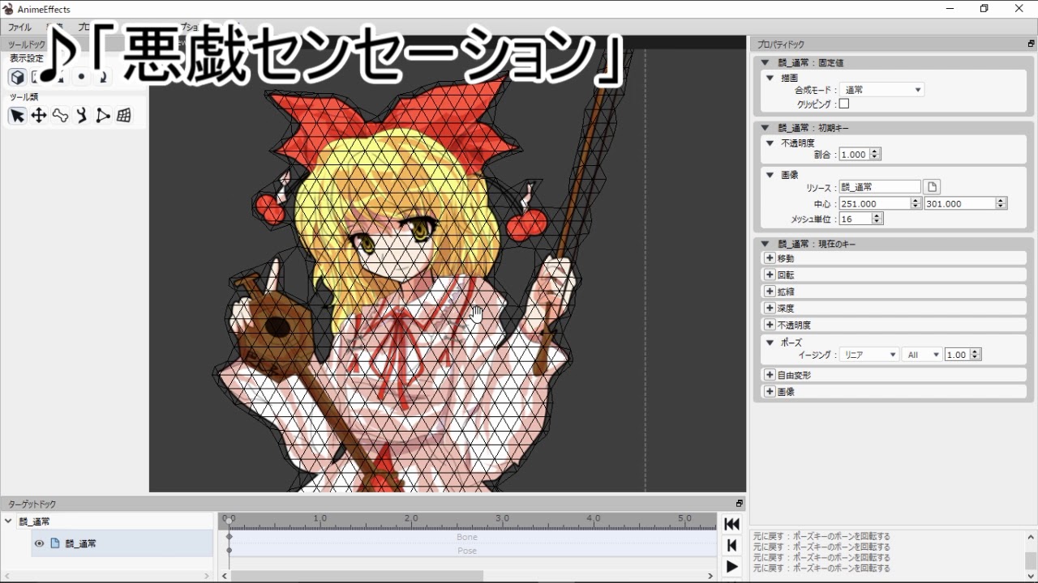Image resolution: width=1038 pixels, height=583 pixels.
Task: Select the bone pose tool
Action: tap(81, 116)
